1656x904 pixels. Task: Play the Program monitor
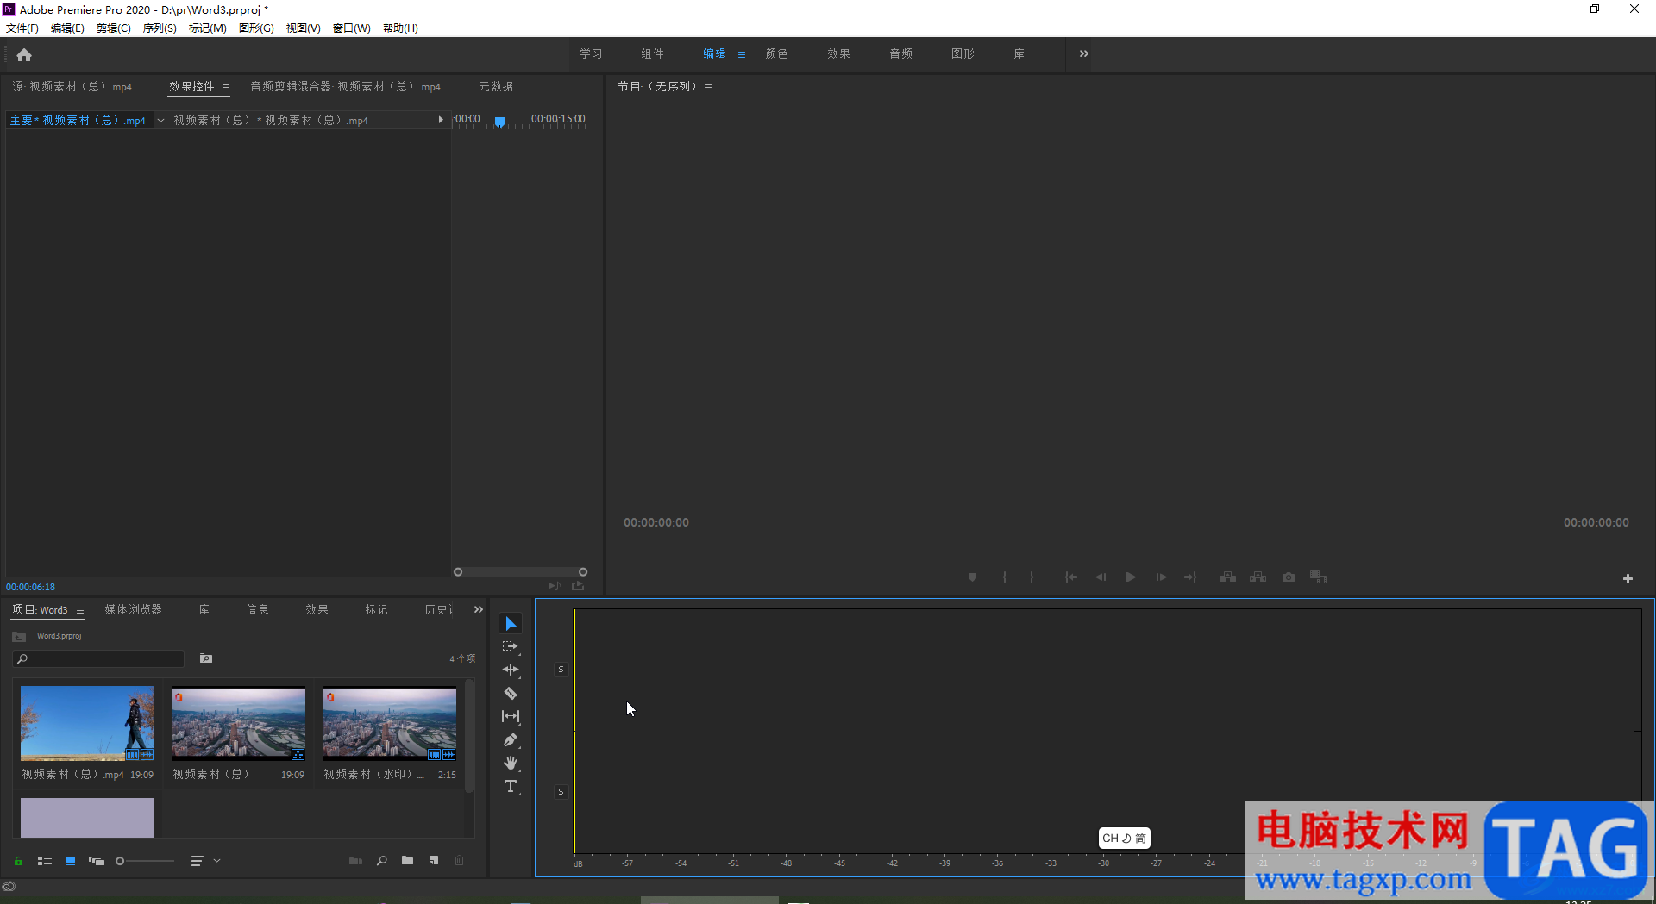pyautogui.click(x=1130, y=577)
